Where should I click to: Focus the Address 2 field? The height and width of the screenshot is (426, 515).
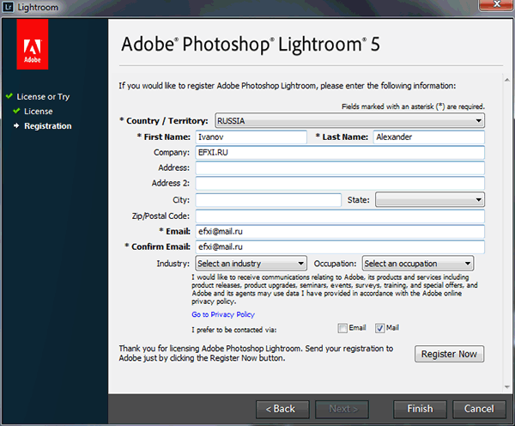(x=340, y=183)
